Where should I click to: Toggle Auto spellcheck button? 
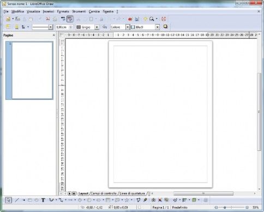click(70, 19)
